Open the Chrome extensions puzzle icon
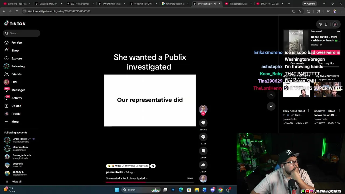This screenshot has height=194, width=345. [309, 11]
